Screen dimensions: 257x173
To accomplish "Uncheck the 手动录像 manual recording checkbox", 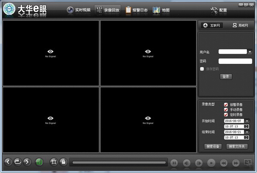I will pos(226,110).
